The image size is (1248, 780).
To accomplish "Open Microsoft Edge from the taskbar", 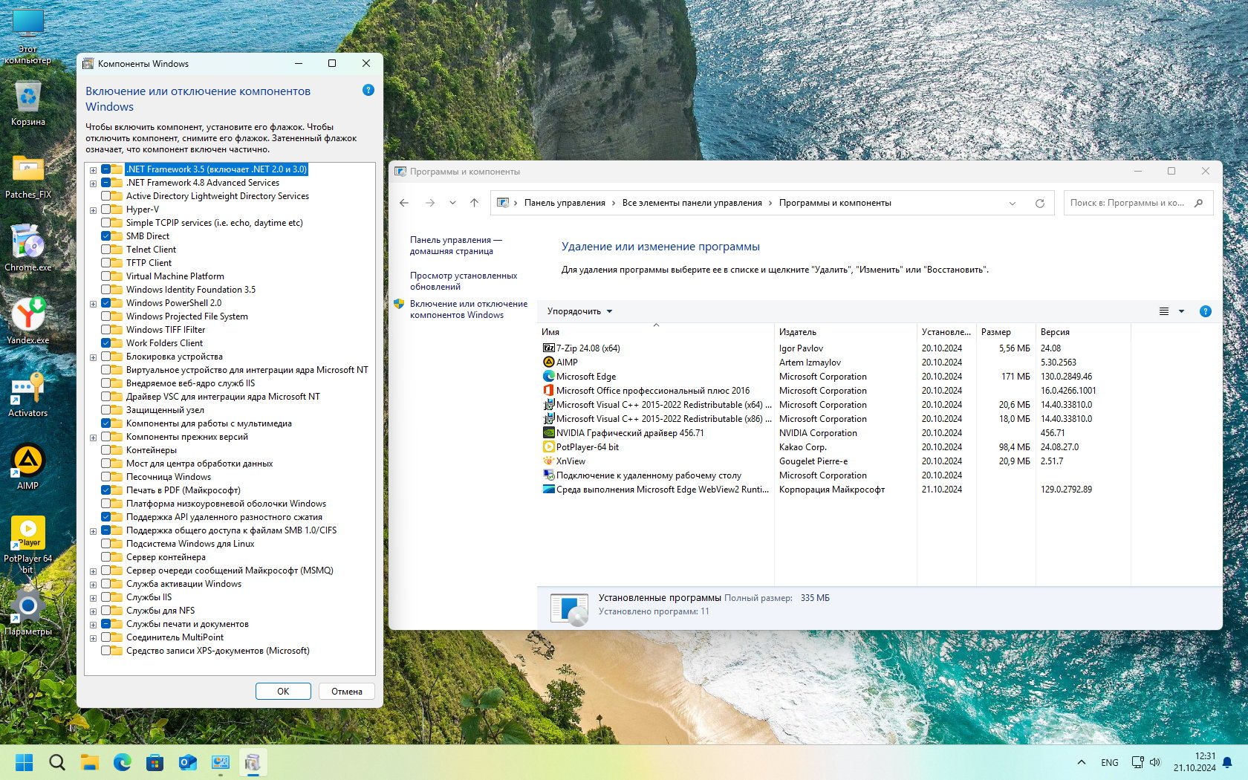I will click(x=122, y=762).
